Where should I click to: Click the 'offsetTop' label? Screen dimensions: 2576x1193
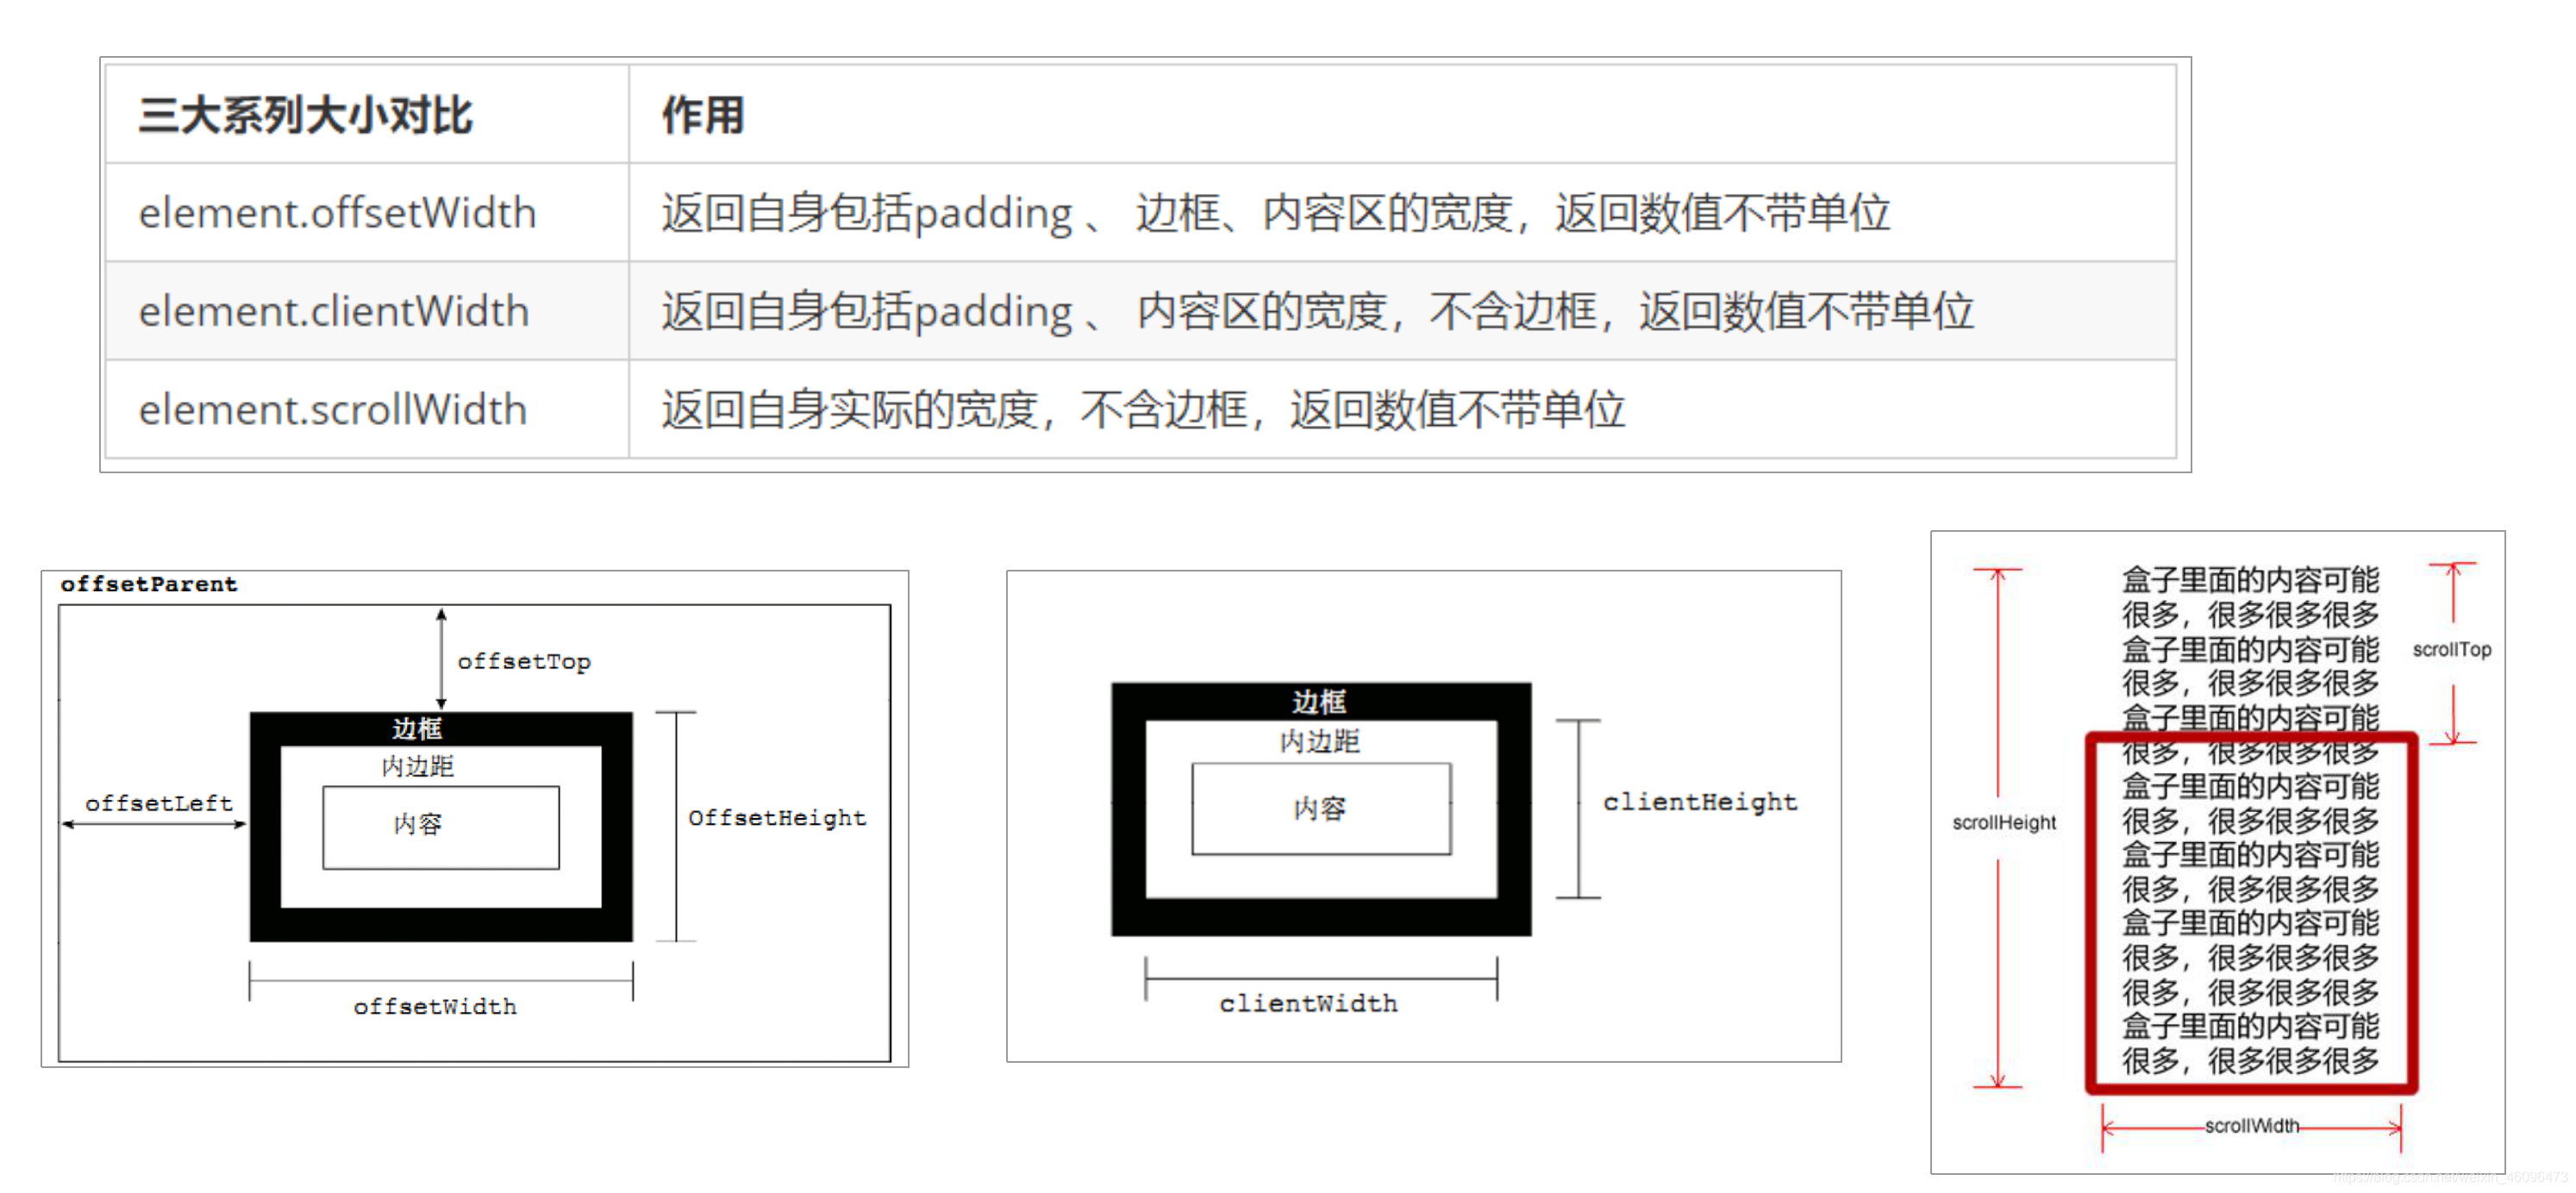(524, 662)
